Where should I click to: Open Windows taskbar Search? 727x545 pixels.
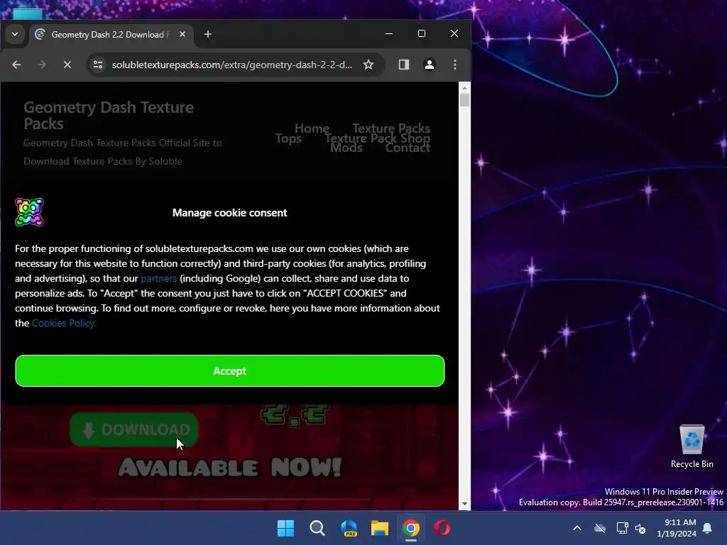317,528
